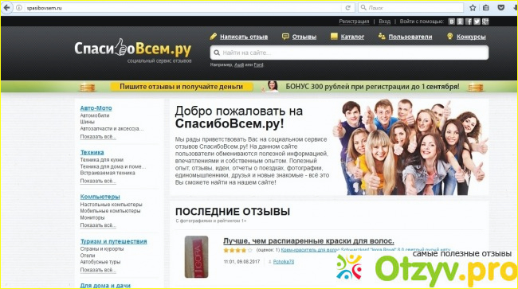
Task: Open Туризм и путешествия category
Action: (x=113, y=241)
